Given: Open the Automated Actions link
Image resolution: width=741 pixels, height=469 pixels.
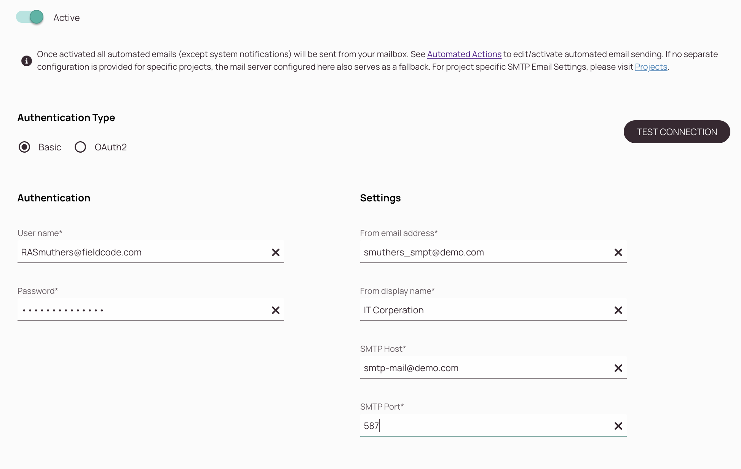Looking at the screenshot, I should [464, 54].
